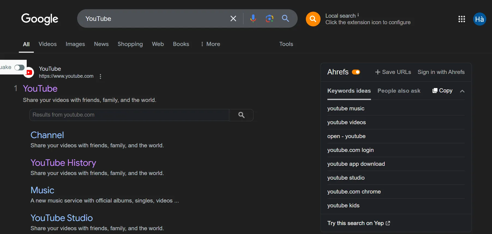
Task: Click the keyword 'youtube.com chrome'
Action: (354, 192)
